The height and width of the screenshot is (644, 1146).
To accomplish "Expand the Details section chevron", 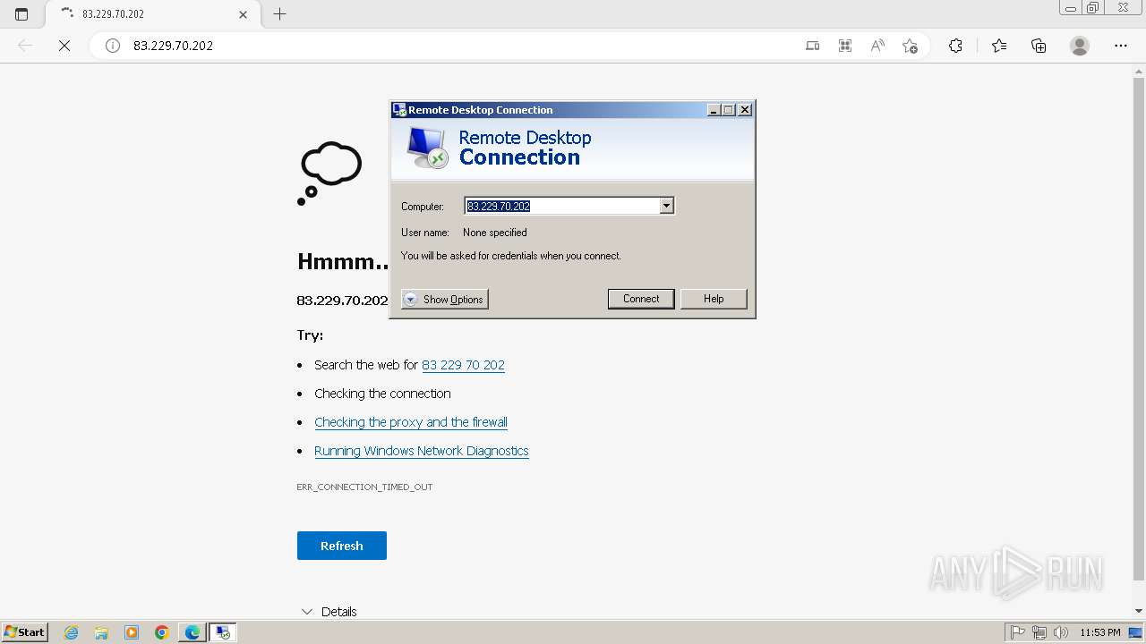I will [x=307, y=612].
